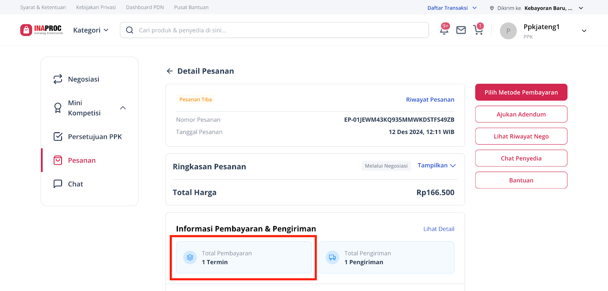The image size is (608, 291).
Task: Click the profile avatar P
Action: (508, 31)
